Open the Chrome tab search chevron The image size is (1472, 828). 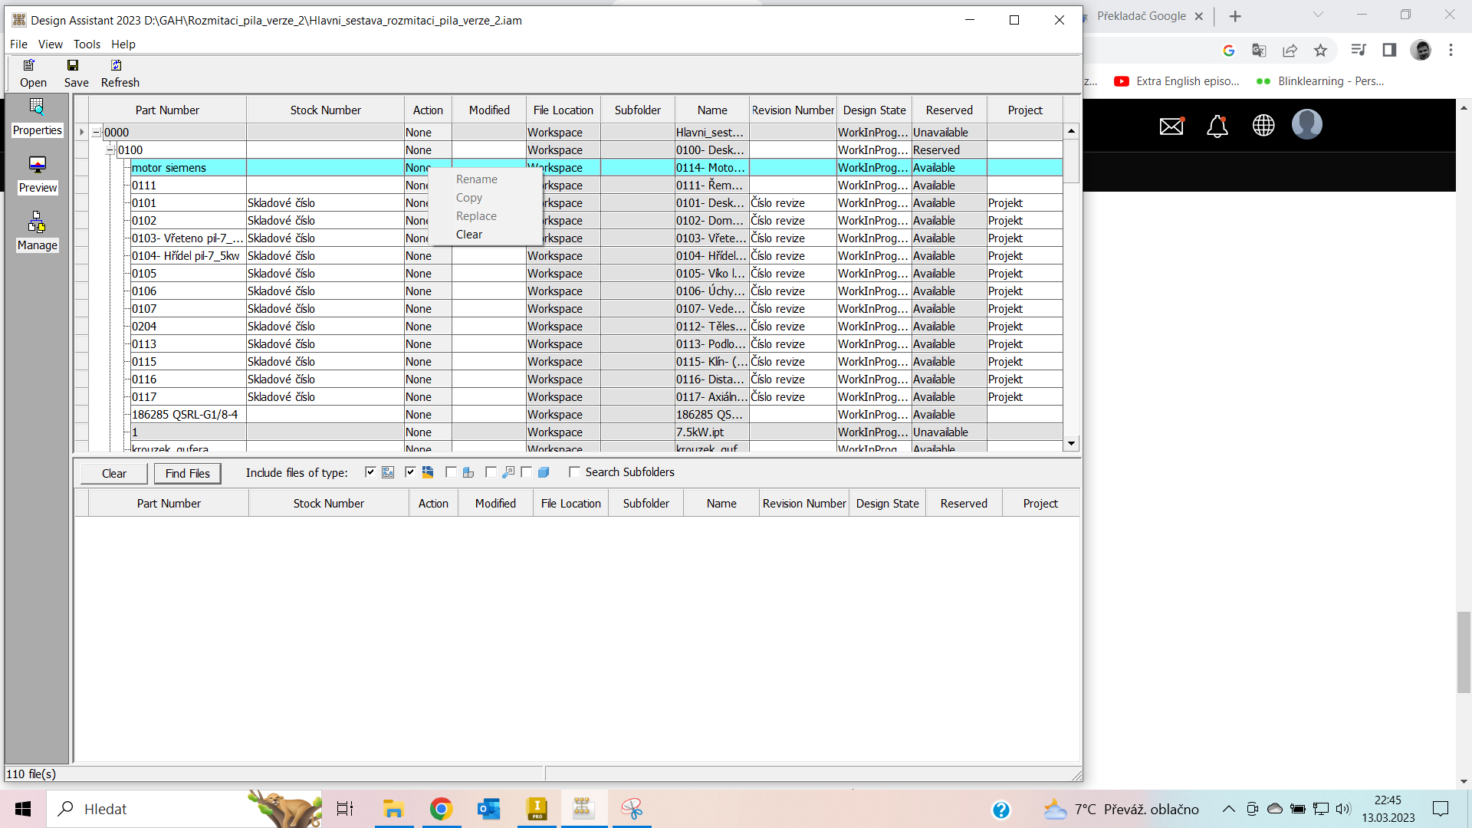click(1319, 15)
